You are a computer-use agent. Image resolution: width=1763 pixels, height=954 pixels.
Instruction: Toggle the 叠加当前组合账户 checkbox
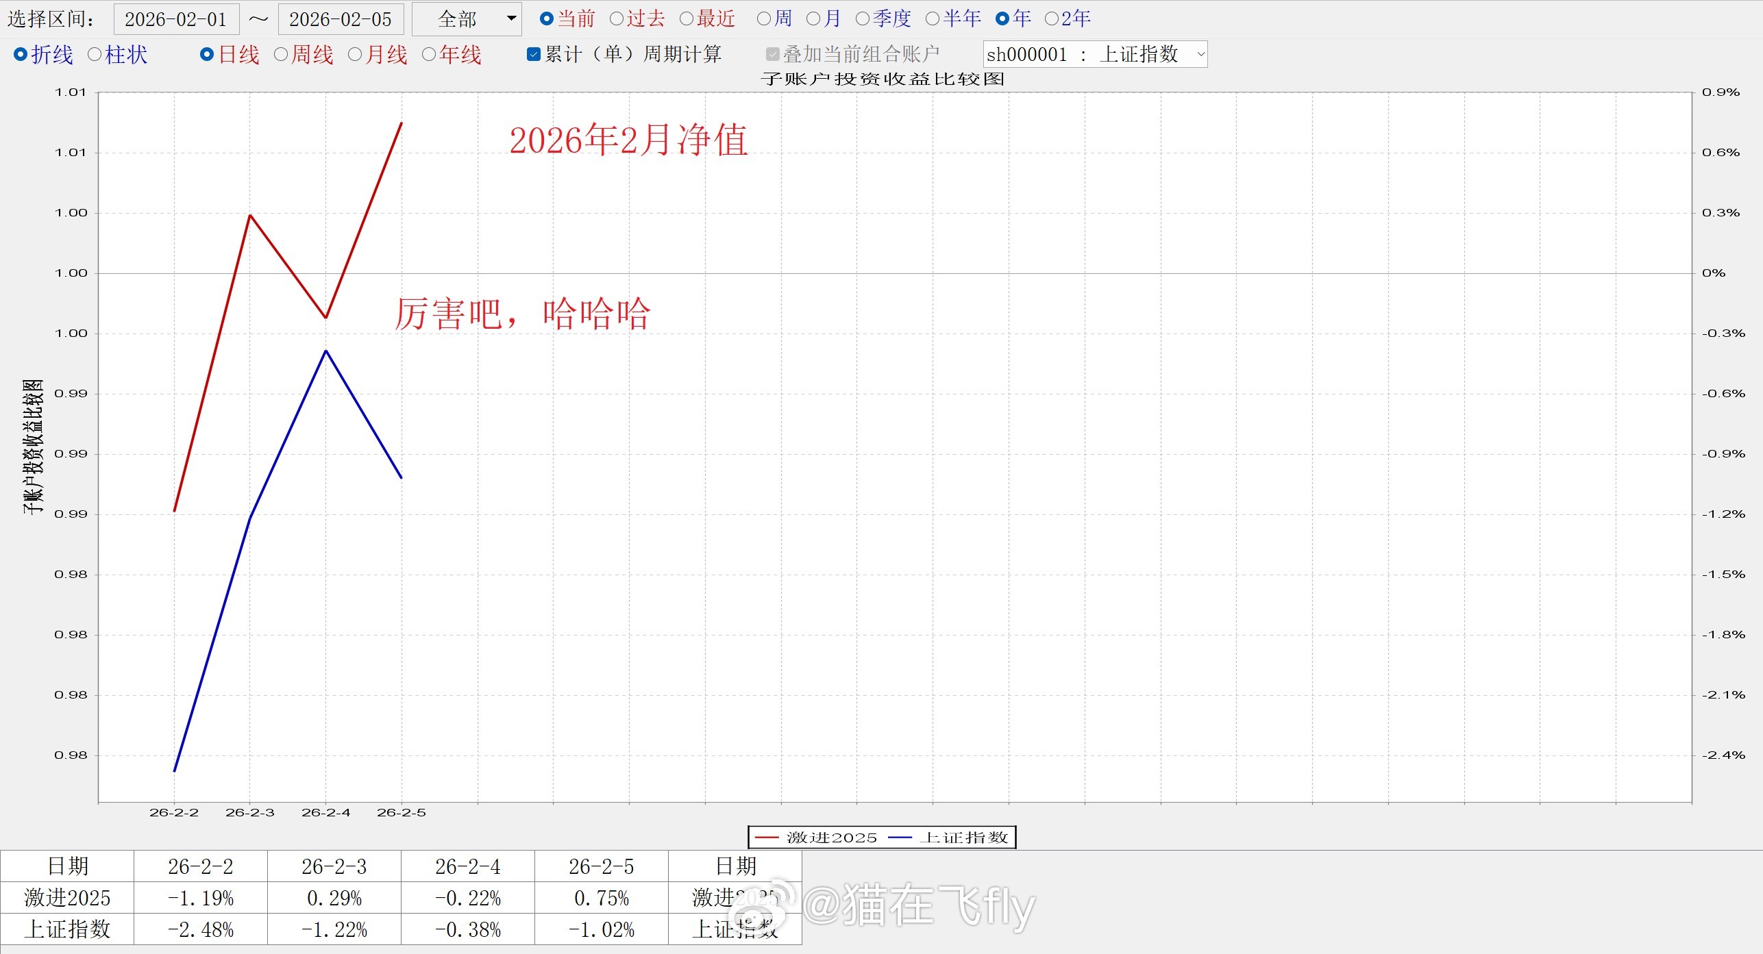coord(773,54)
